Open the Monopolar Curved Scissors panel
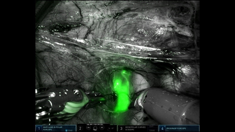This screenshot has width=235, height=132. click(x=136, y=128)
